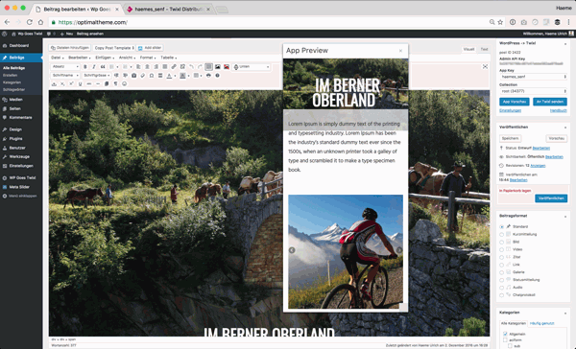Align text left

[x=138, y=67]
